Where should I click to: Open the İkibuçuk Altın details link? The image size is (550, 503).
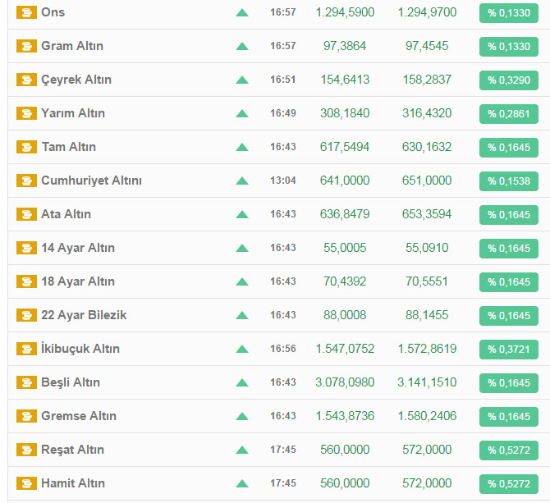(80, 349)
